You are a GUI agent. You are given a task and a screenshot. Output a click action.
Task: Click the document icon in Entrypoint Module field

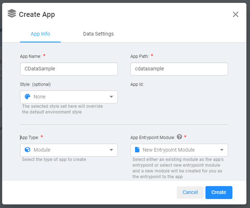click(x=137, y=150)
